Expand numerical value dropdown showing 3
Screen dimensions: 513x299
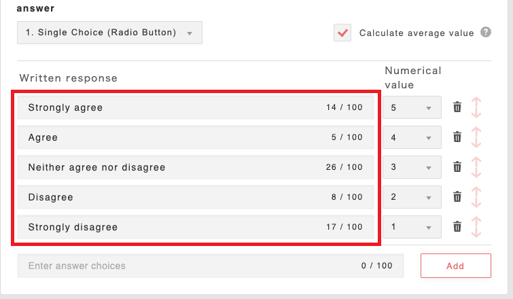pos(411,167)
